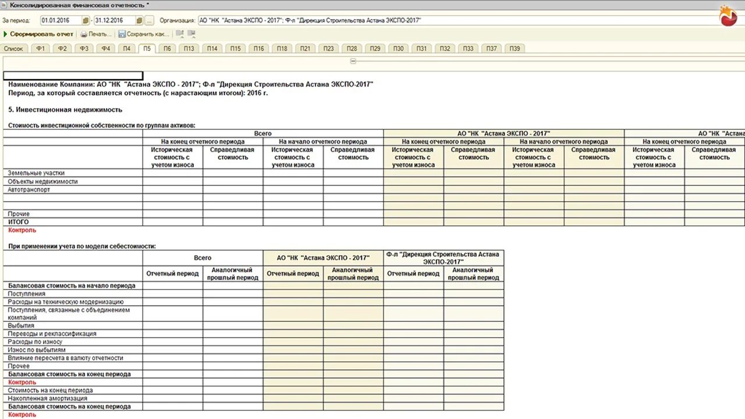Collapse the report header with the minus button
This screenshot has height=419, width=745.
pyautogui.click(x=353, y=61)
